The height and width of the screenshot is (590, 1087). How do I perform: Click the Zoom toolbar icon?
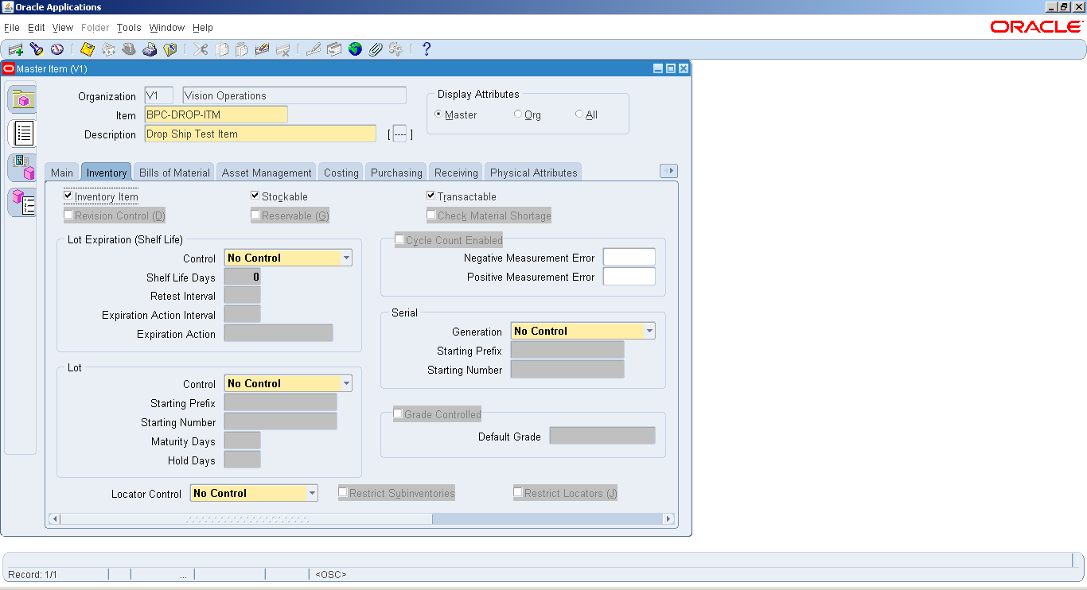coord(334,49)
